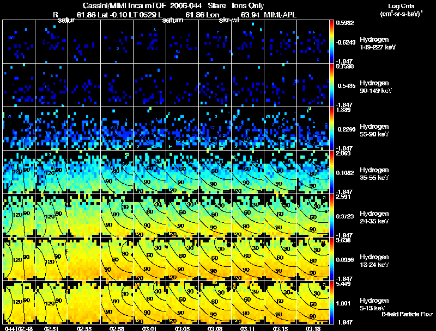Click the 149-227 keV color scale bar
The height and width of the screenshot is (331, 436).
331,42
